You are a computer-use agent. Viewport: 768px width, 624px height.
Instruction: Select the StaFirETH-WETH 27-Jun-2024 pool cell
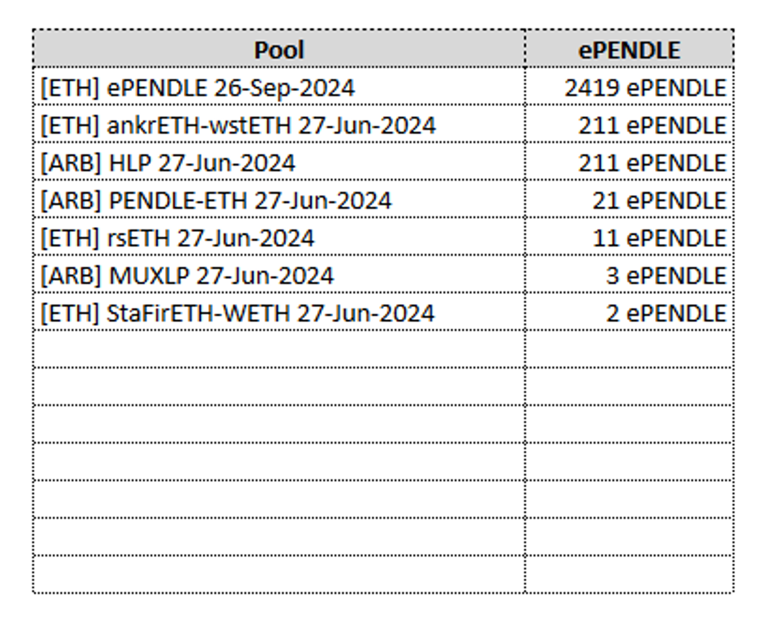pos(238,313)
